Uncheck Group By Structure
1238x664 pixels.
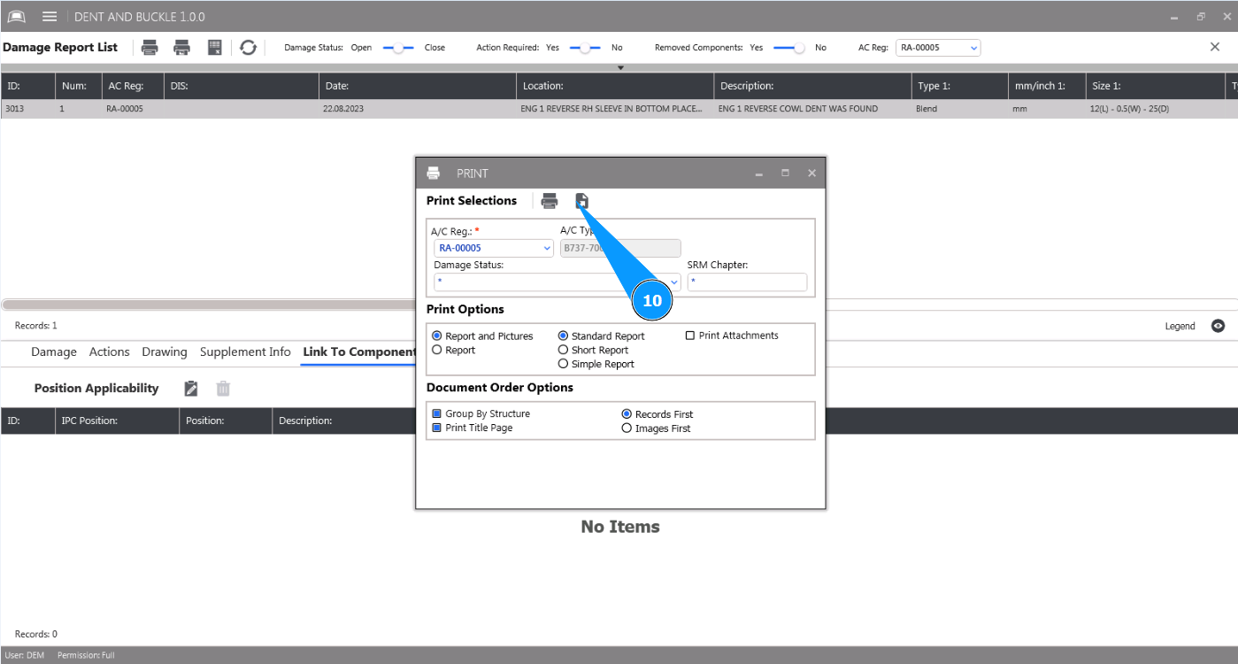[436, 413]
